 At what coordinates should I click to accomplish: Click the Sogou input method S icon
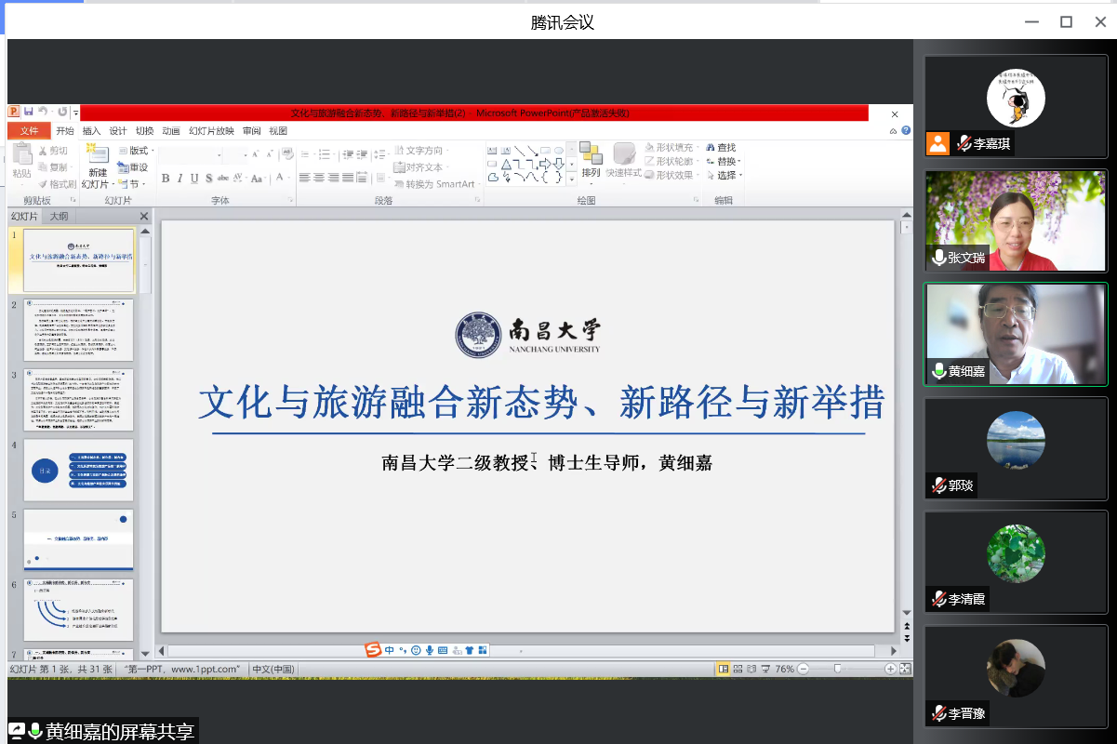(372, 651)
